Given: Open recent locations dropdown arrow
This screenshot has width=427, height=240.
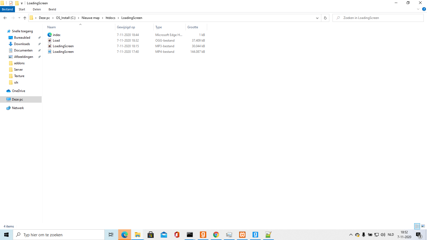Looking at the screenshot, I should click(19, 18).
